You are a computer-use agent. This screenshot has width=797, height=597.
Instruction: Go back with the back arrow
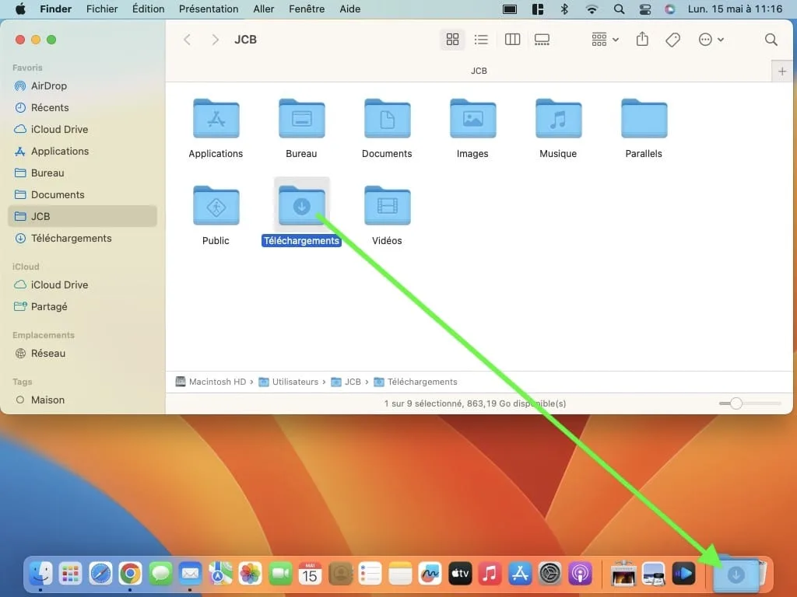[187, 40]
